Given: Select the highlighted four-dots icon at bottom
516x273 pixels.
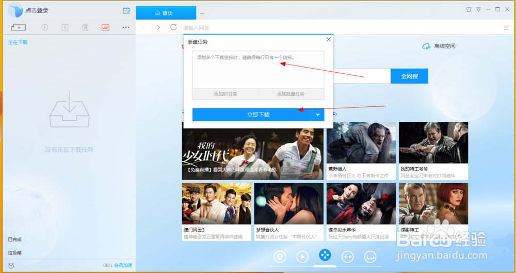Looking at the screenshot, I should (x=325, y=254).
